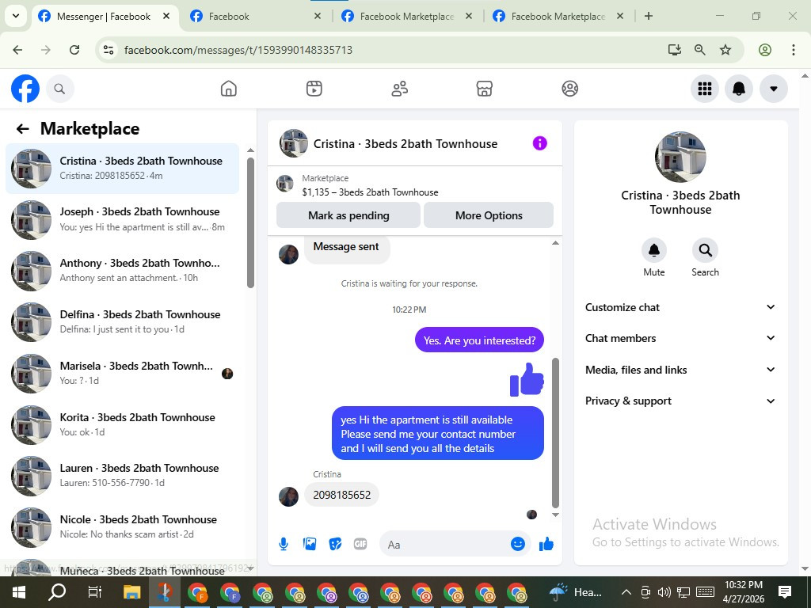Viewport: 811px width, 608px height.
Task: Click Mark as pending button
Action: click(x=348, y=215)
